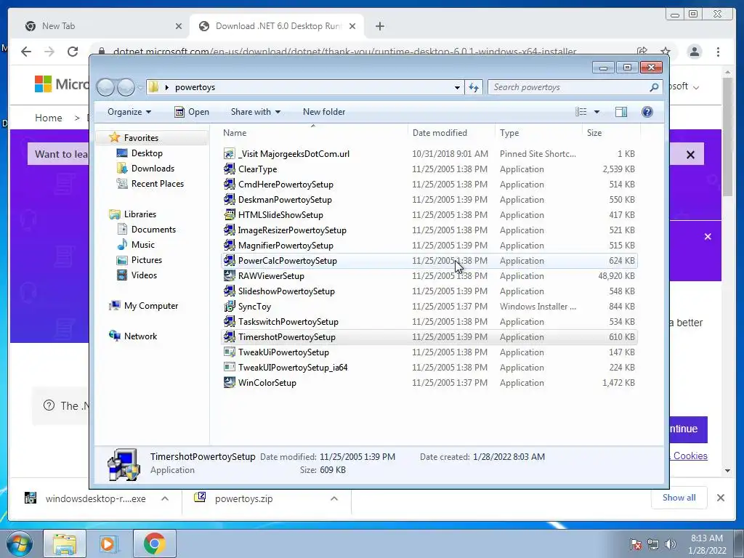
Task: Sort by Type column header
Action: coord(538,133)
